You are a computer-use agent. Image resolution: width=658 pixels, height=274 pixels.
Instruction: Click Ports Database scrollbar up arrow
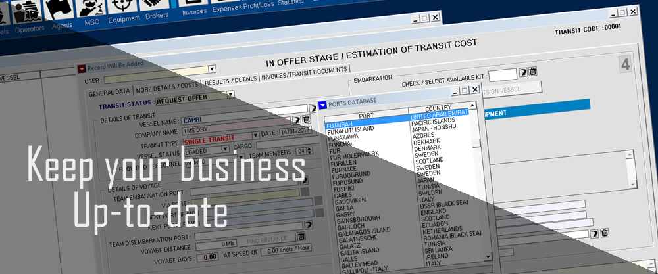pyautogui.click(x=473, y=105)
